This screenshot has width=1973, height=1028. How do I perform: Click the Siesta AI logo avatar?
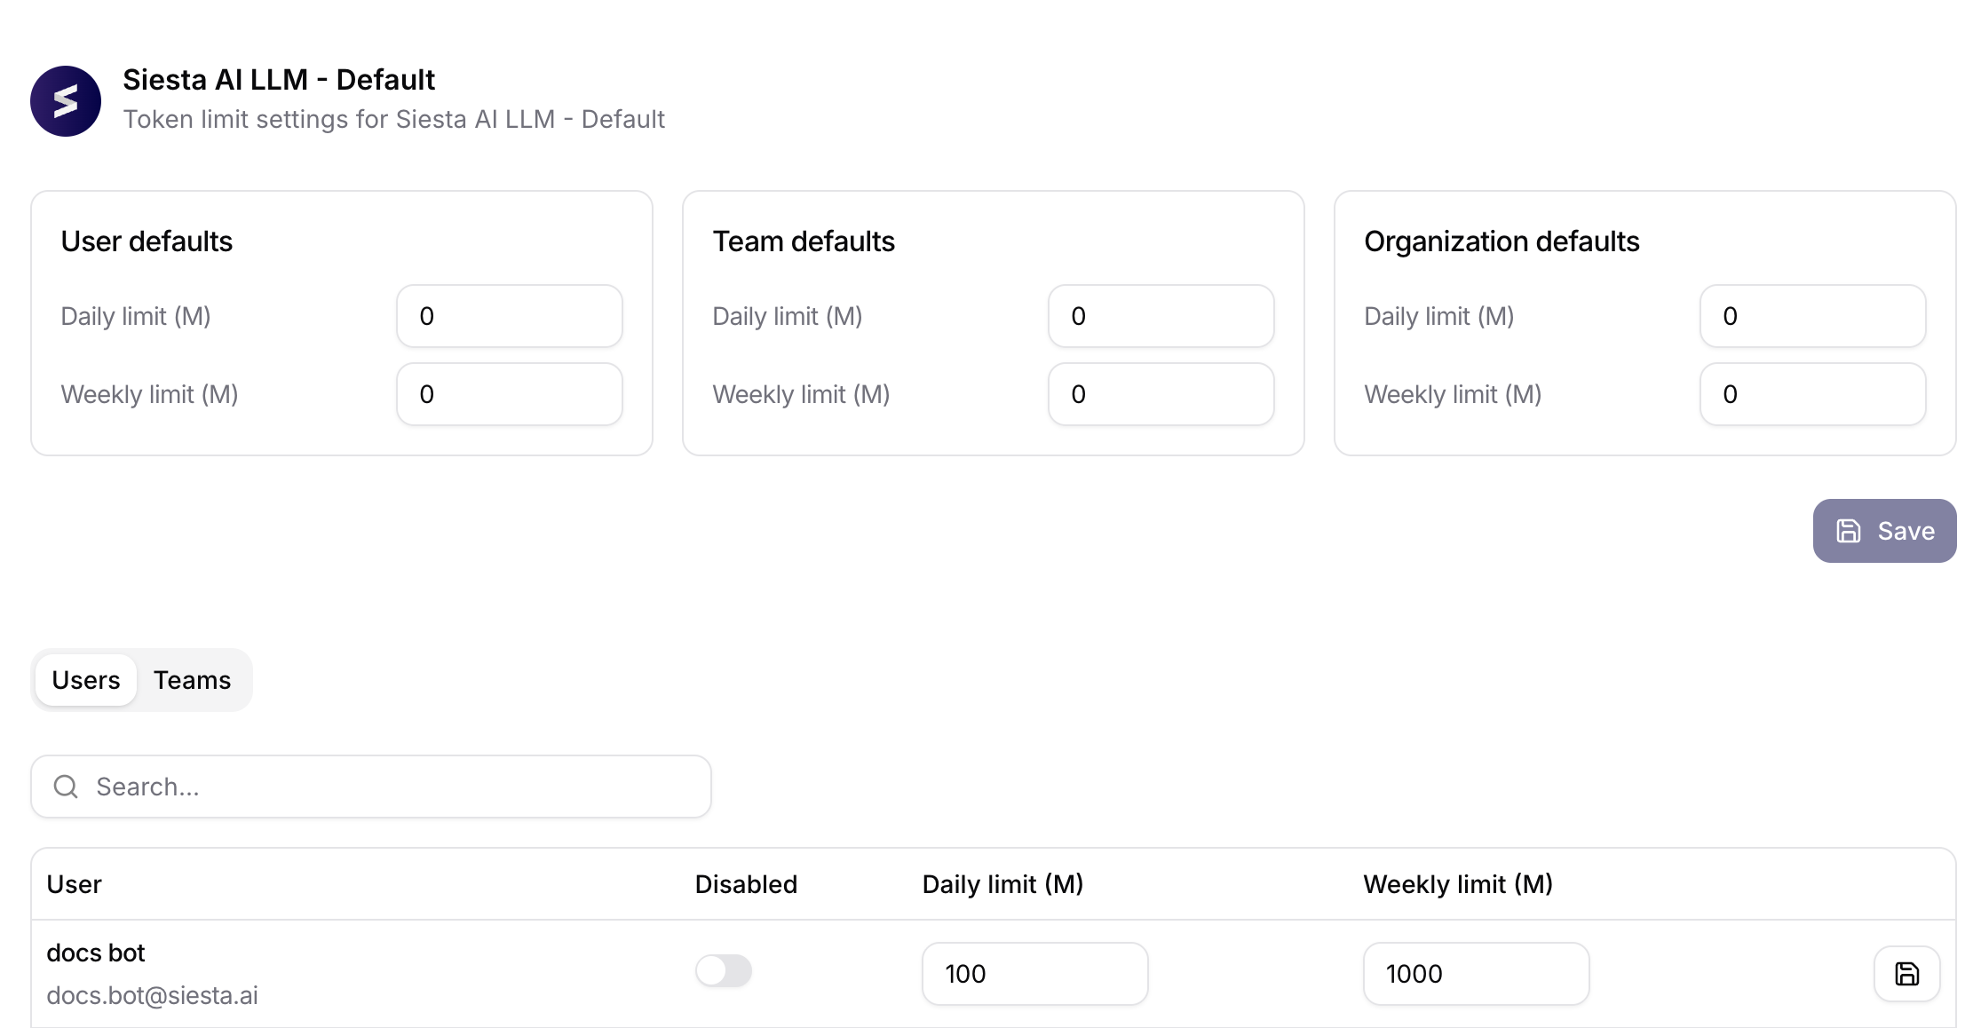point(66,101)
